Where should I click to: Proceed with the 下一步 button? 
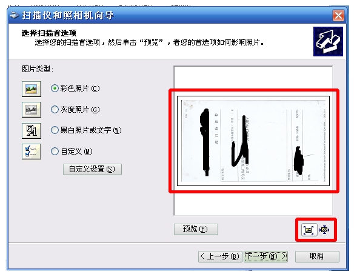click(265, 256)
